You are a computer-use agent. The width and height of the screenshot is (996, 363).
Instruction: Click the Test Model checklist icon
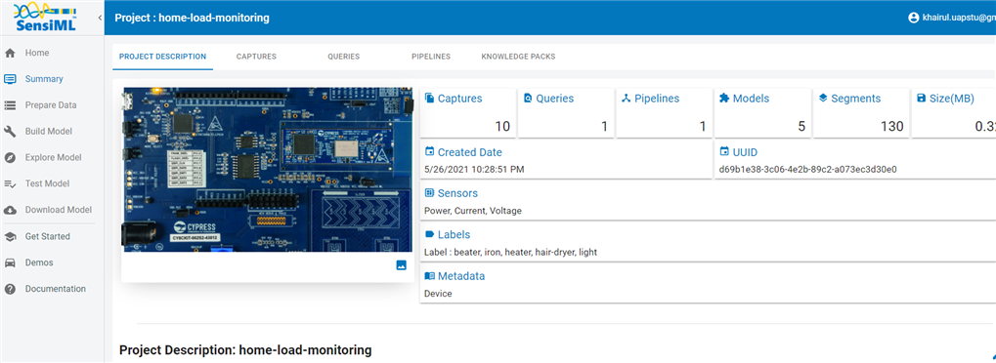tap(10, 184)
